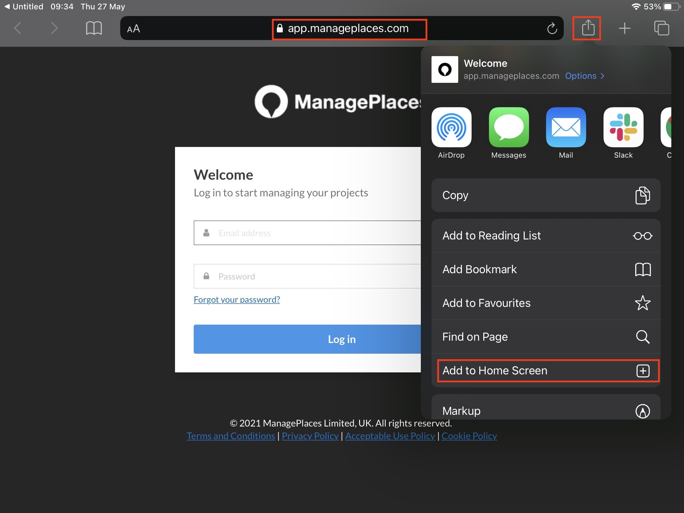Select Markup action
Viewport: 684px width, 513px height.
pos(546,407)
